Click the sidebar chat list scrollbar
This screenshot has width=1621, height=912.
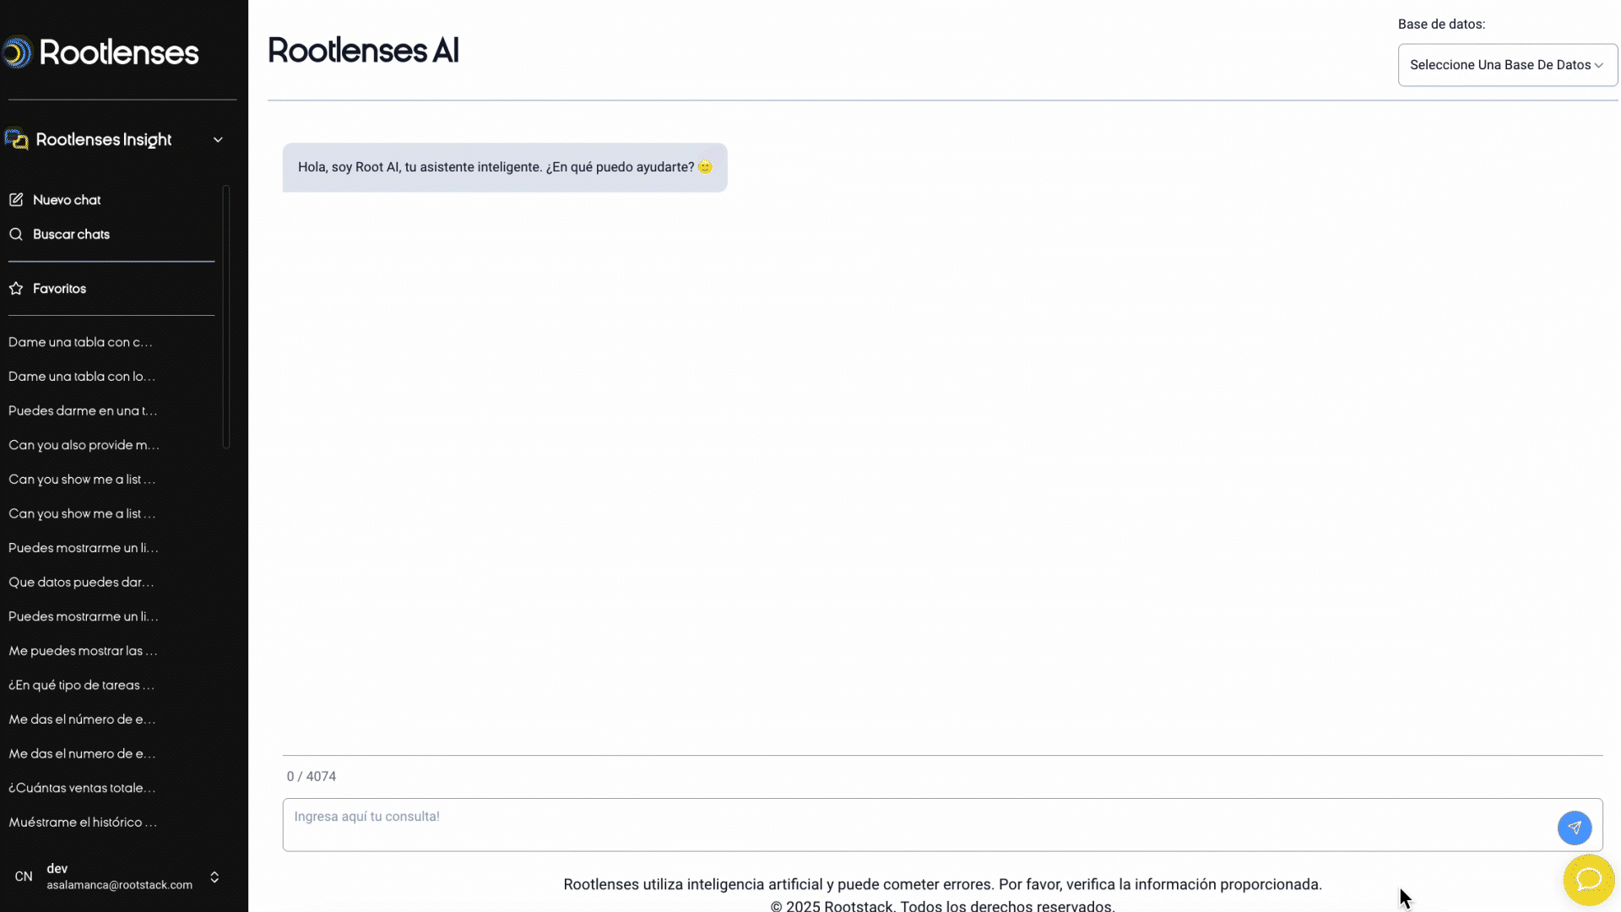point(225,317)
